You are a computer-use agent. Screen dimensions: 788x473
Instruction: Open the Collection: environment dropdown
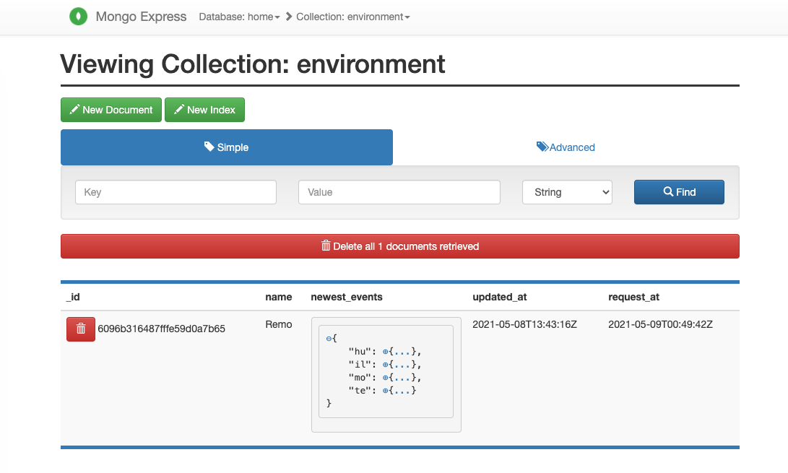(352, 17)
